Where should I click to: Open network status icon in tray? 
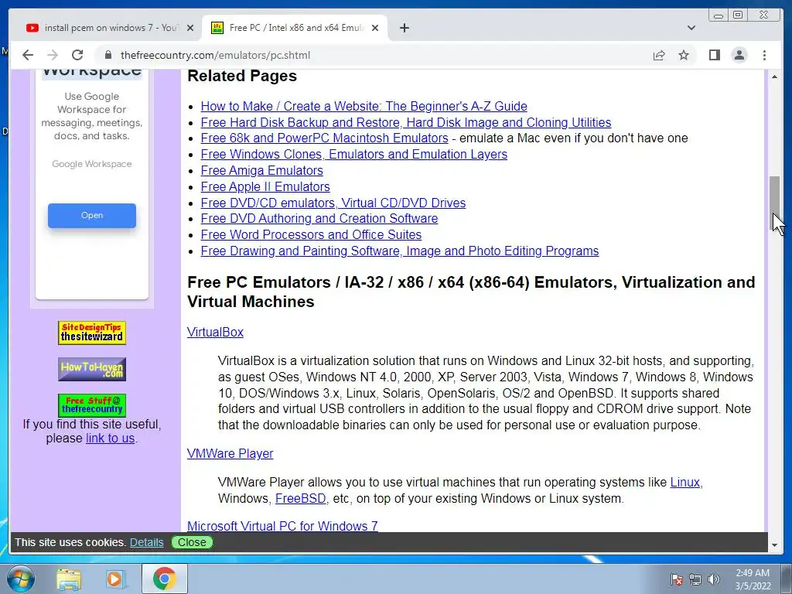point(695,579)
